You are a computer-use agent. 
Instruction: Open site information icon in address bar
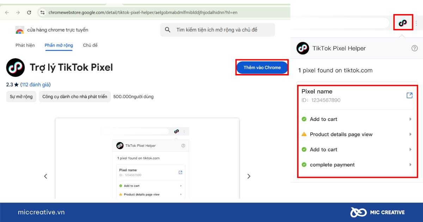tap(42, 12)
